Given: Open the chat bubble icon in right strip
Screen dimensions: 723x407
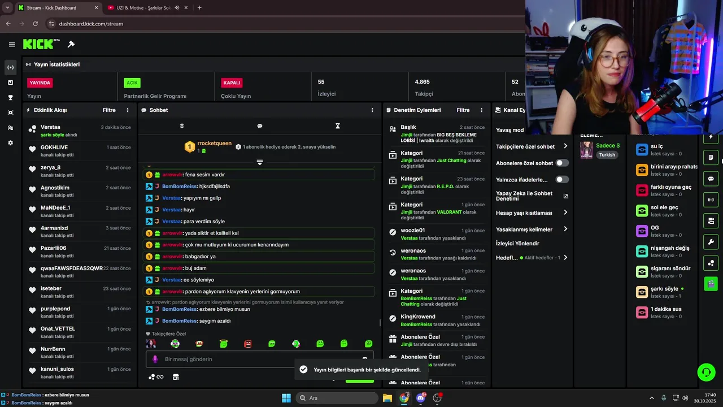Looking at the screenshot, I should pyautogui.click(x=711, y=179).
